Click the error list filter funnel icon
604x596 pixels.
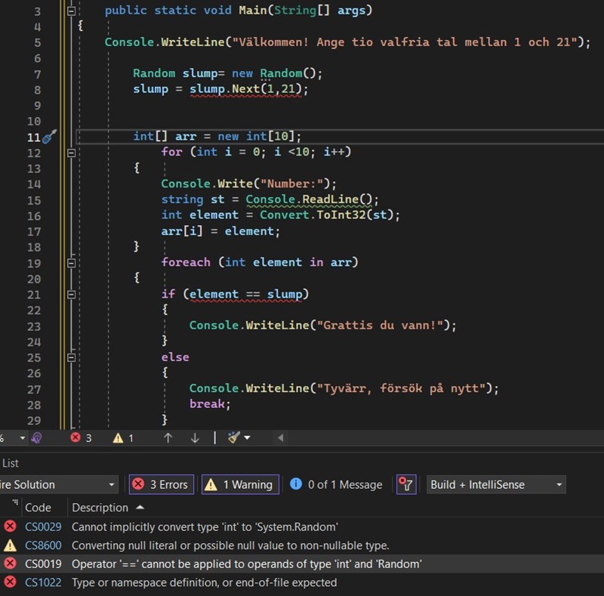pyautogui.click(x=406, y=484)
